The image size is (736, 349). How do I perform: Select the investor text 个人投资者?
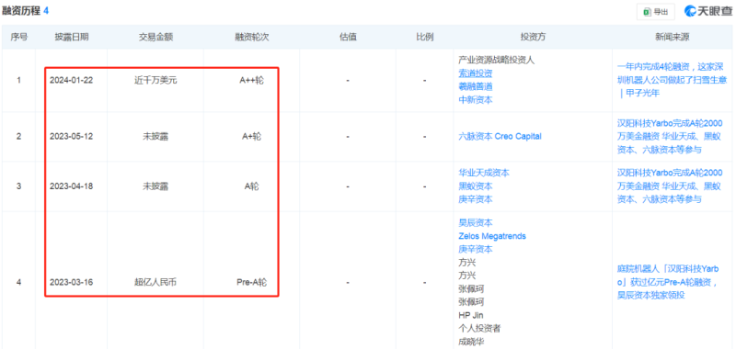coord(479,328)
